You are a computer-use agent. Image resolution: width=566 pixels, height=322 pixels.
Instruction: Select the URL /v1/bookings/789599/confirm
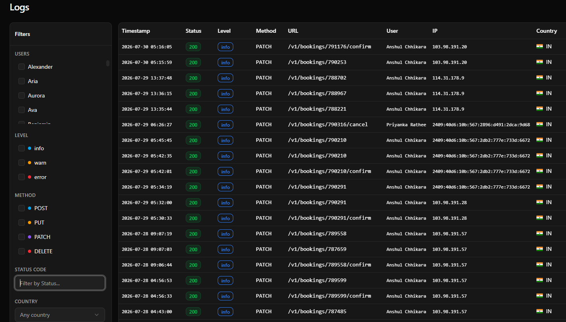(x=330, y=296)
